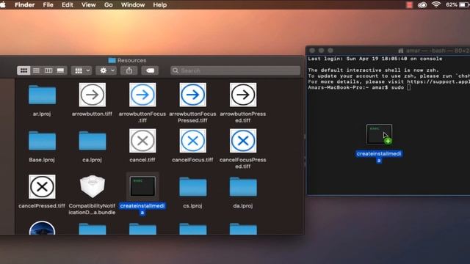Viewport: 470px width, 264px height.
Task: Switch Finder to list view
Action: (x=36, y=70)
